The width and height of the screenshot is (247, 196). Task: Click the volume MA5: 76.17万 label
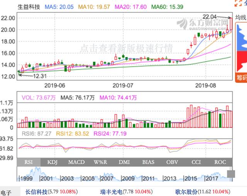pos(78,97)
